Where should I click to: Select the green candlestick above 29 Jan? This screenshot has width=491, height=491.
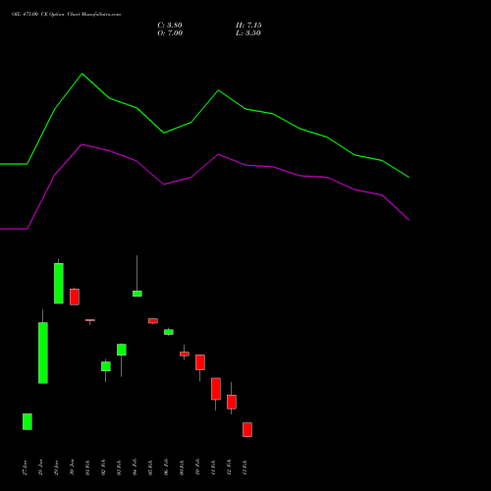click(59, 283)
